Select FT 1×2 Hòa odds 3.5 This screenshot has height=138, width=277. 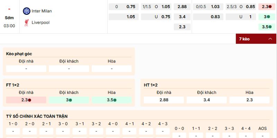tap(111, 100)
